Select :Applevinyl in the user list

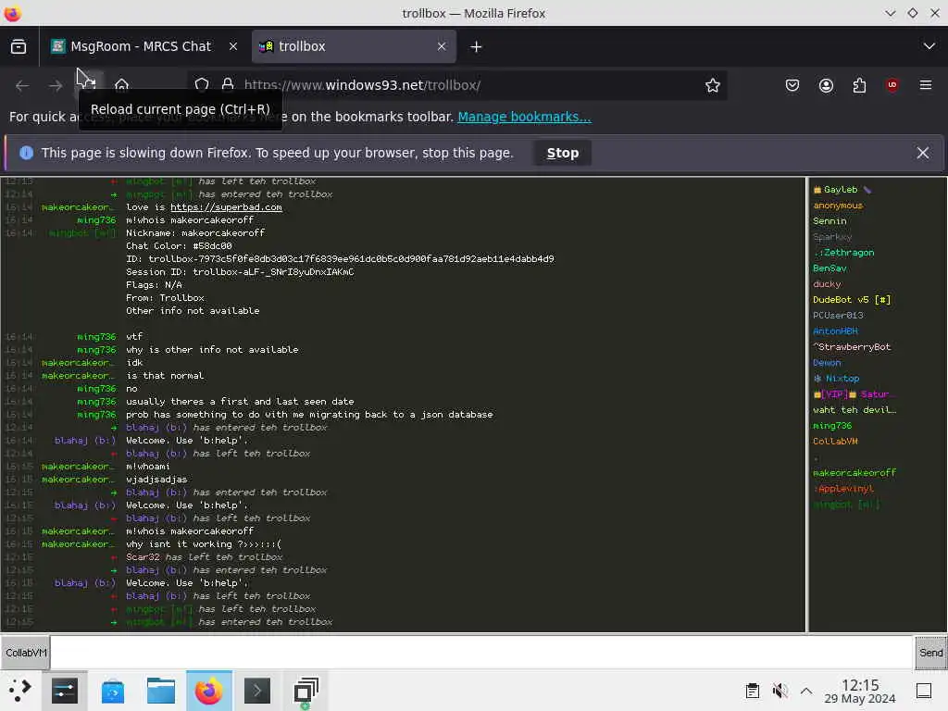coord(844,489)
